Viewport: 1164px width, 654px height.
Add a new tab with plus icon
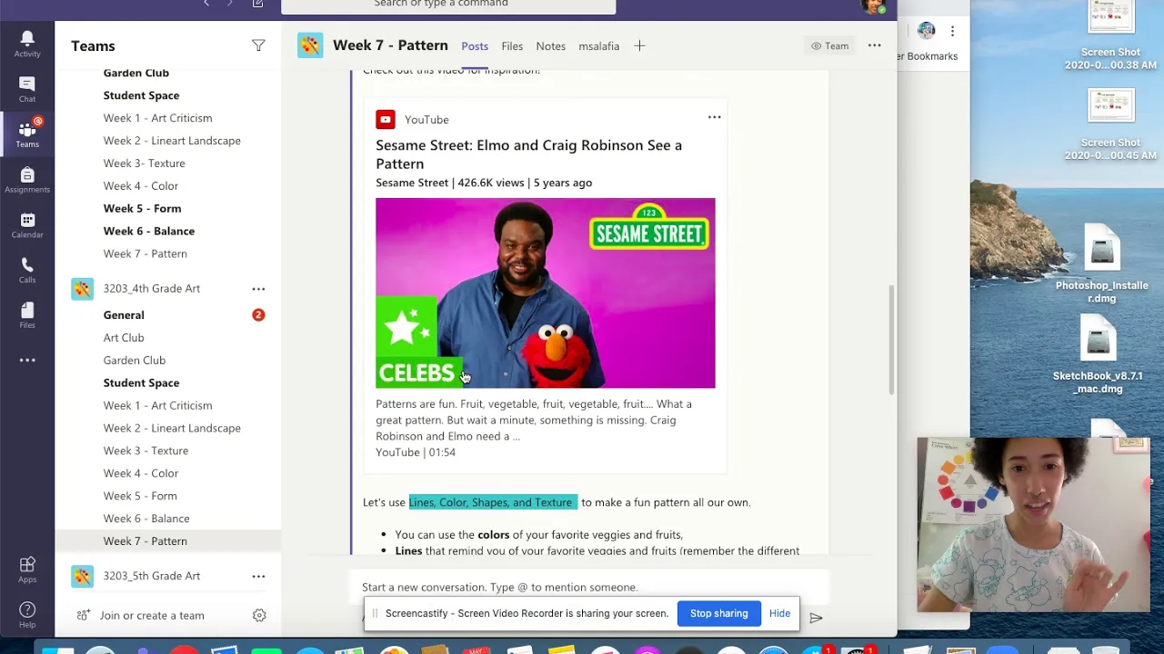[639, 45]
